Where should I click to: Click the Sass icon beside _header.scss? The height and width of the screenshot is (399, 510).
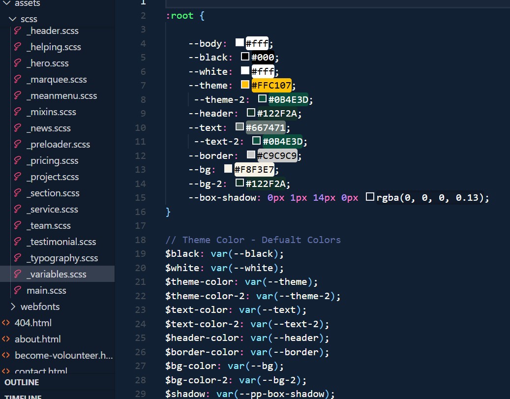(18, 31)
